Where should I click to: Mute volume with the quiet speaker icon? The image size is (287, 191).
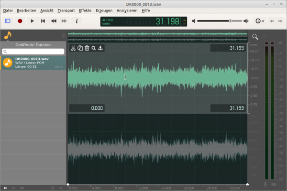(193, 21)
